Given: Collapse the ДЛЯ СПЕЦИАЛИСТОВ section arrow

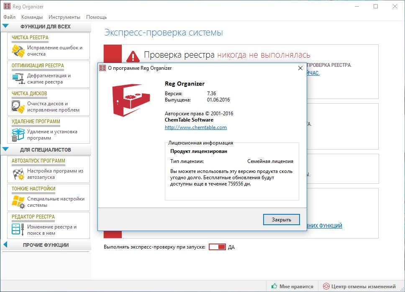Looking at the screenshot, I should (x=6, y=150).
